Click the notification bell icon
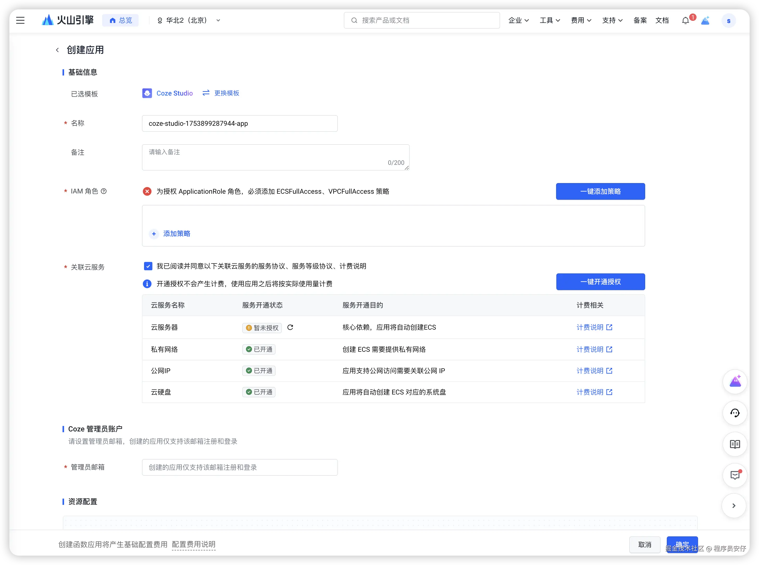Viewport: 759px width, 565px height. 685,21
